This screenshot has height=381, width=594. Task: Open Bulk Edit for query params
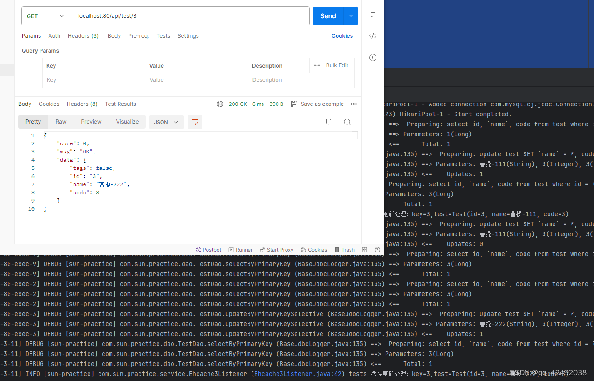coord(337,65)
